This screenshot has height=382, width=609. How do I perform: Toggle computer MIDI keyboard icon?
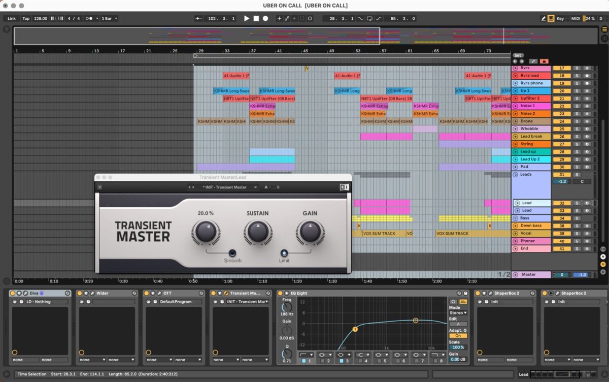click(x=551, y=18)
